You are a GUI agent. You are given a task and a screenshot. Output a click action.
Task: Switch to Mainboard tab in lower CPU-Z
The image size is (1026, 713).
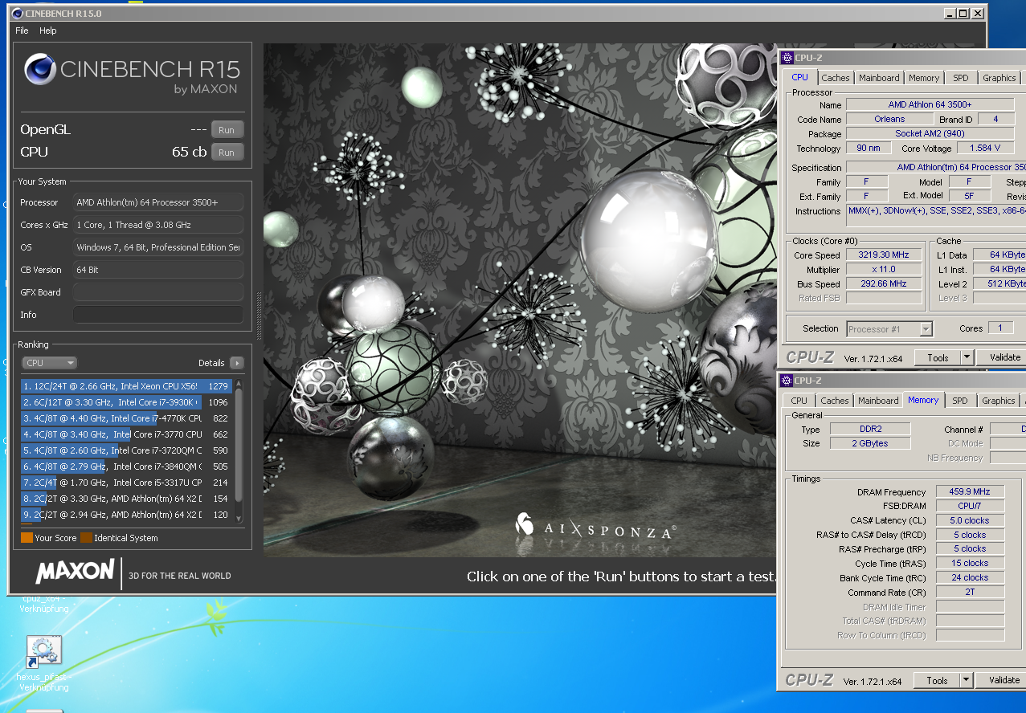(x=878, y=401)
